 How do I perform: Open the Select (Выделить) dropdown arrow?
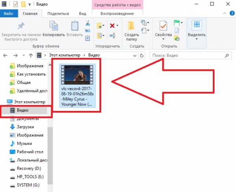click(x=197, y=39)
